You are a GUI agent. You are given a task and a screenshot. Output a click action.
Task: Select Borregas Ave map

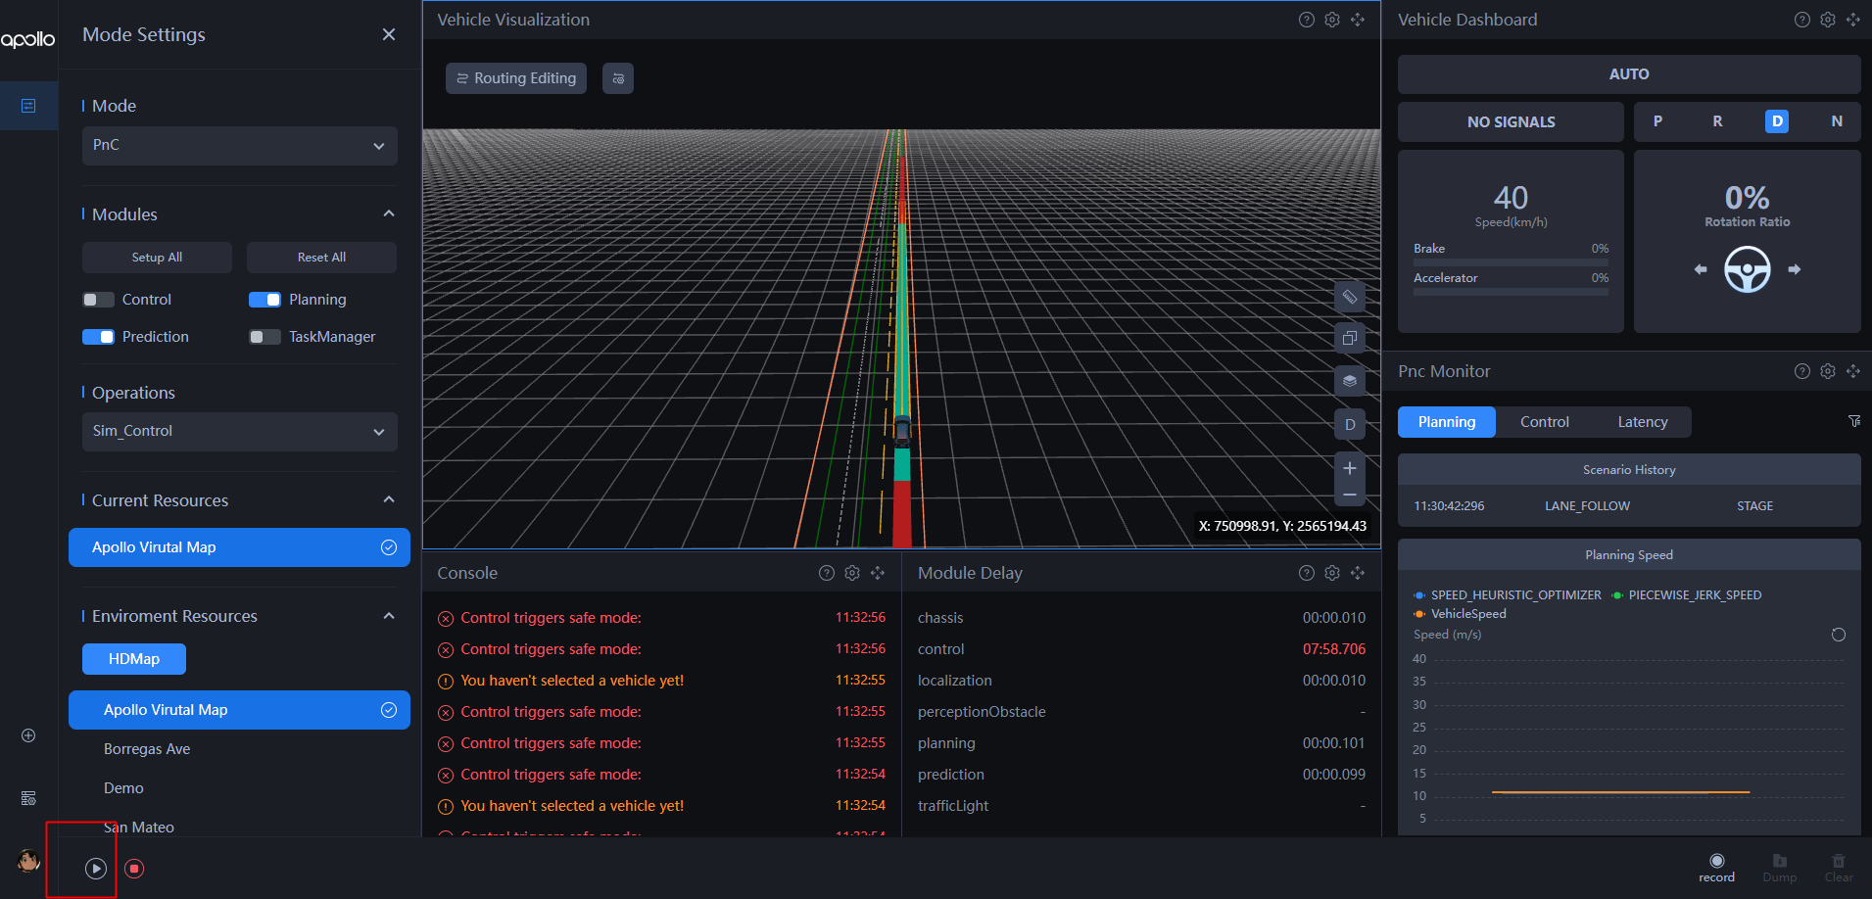click(x=239, y=749)
